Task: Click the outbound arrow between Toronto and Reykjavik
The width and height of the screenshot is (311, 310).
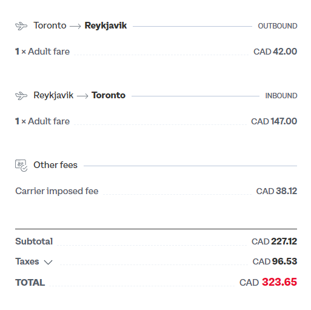Action: click(75, 26)
